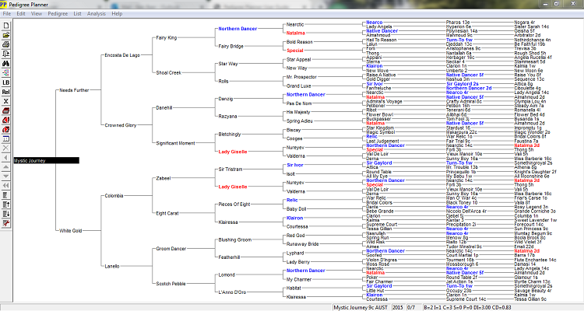Click the Fairy King entry

coord(167,37)
